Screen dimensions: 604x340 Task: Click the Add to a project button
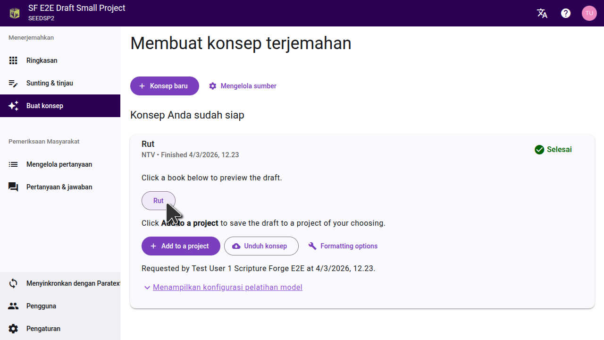(181, 246)
